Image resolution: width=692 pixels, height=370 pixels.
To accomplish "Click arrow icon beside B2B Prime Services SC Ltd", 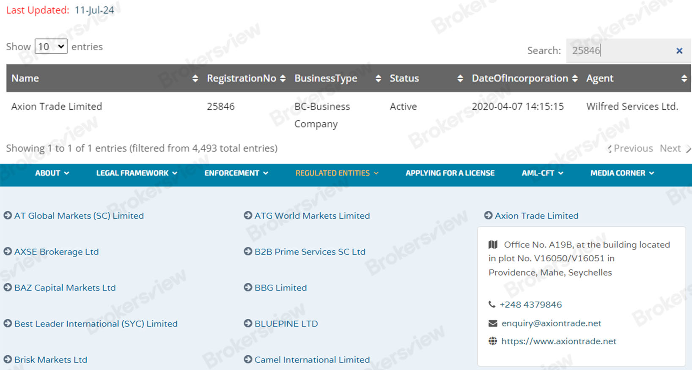I will tap(248, 251).
